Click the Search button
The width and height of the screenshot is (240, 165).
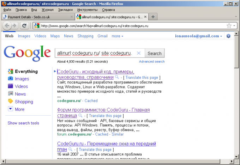point(155,53)
